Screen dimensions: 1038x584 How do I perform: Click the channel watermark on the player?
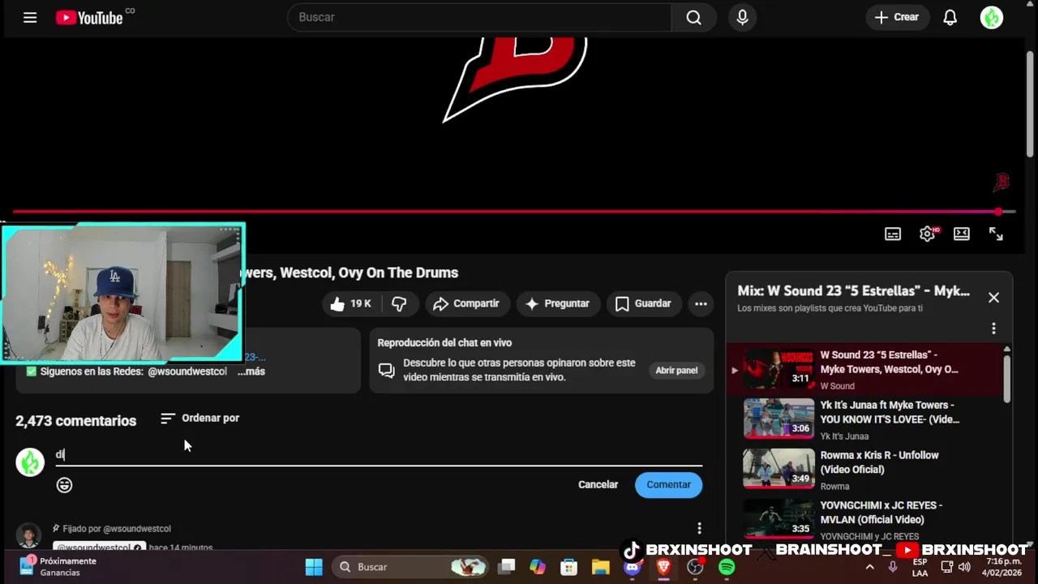pyautogui.click(x=1002, y=182)
